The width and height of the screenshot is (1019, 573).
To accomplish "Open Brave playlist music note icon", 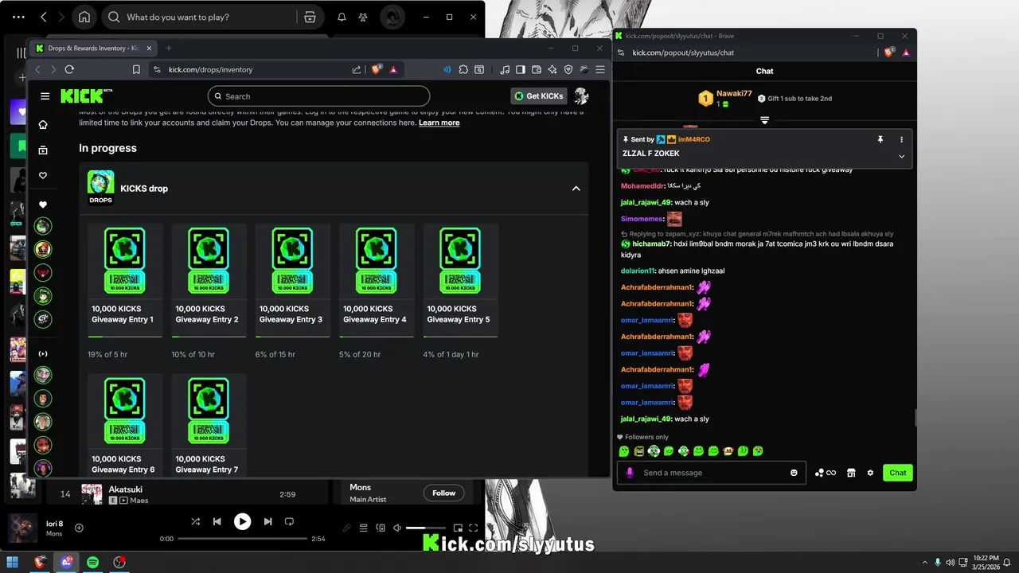I will [505, 69].
